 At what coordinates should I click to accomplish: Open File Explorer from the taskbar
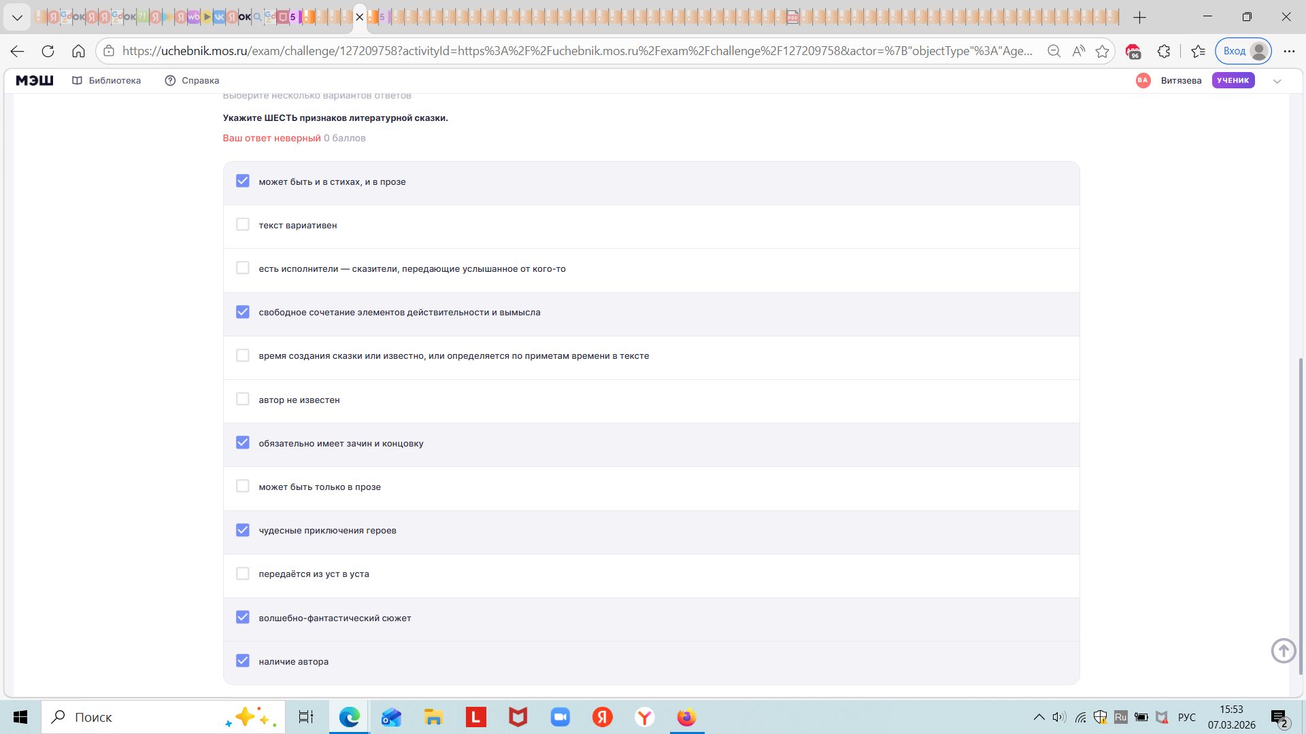click(433, 717)
